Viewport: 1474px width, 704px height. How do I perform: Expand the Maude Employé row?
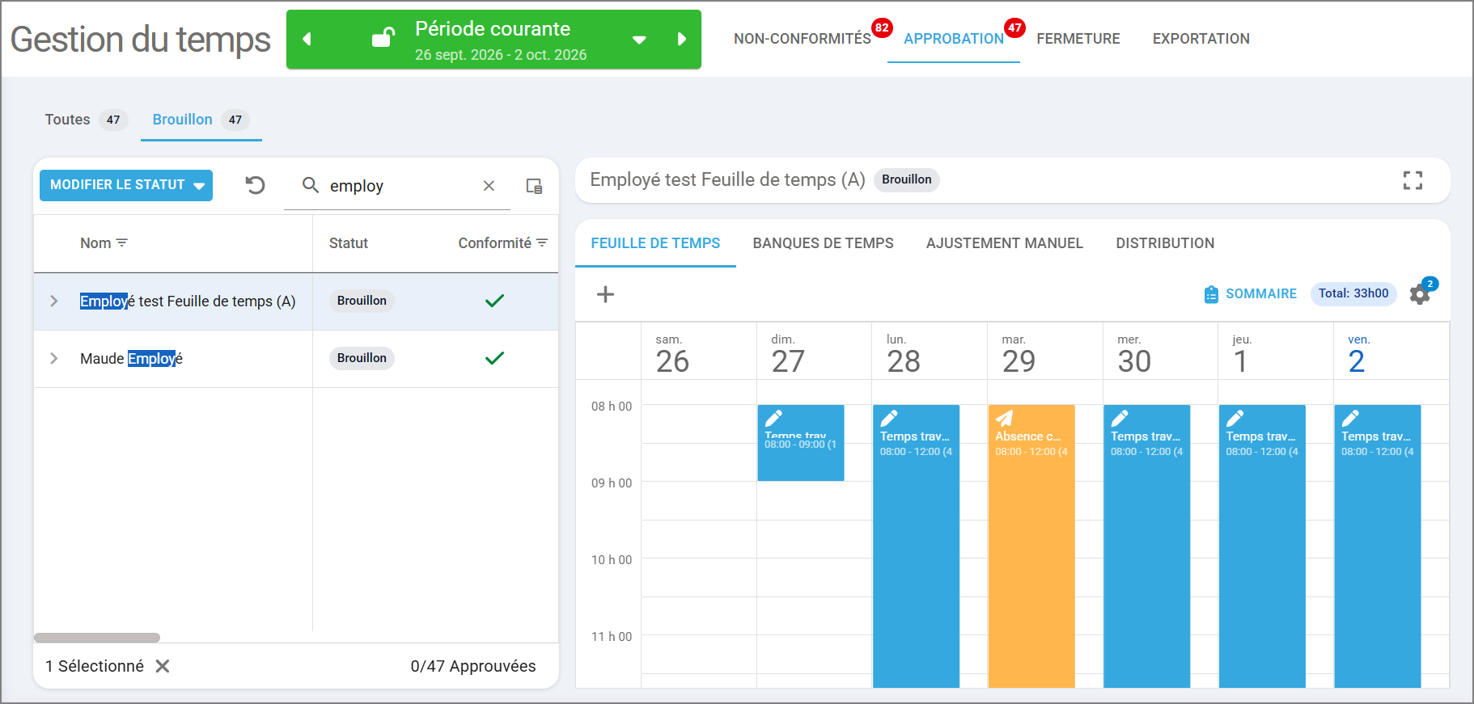(54, 358)
